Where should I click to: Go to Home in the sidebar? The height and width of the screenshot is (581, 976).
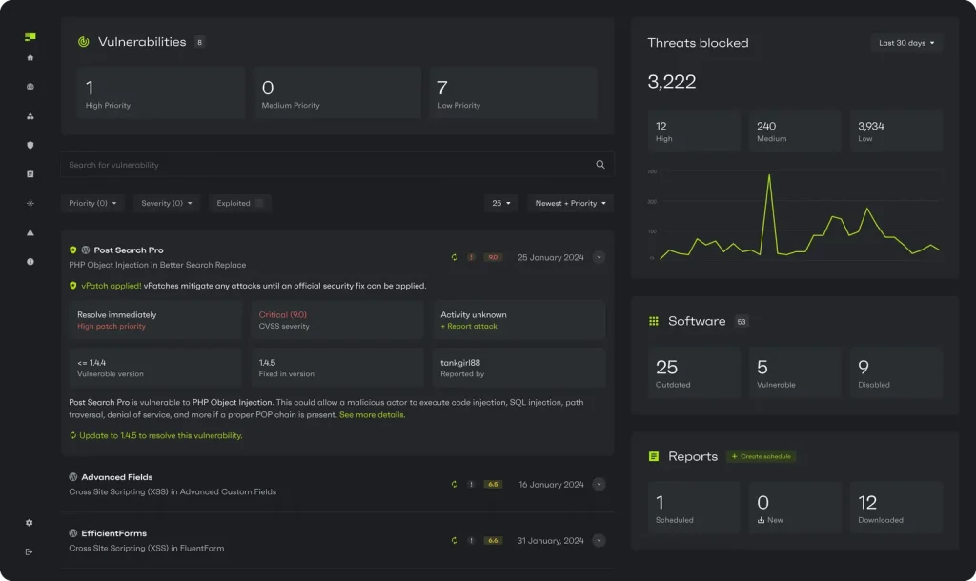[30, 58]
